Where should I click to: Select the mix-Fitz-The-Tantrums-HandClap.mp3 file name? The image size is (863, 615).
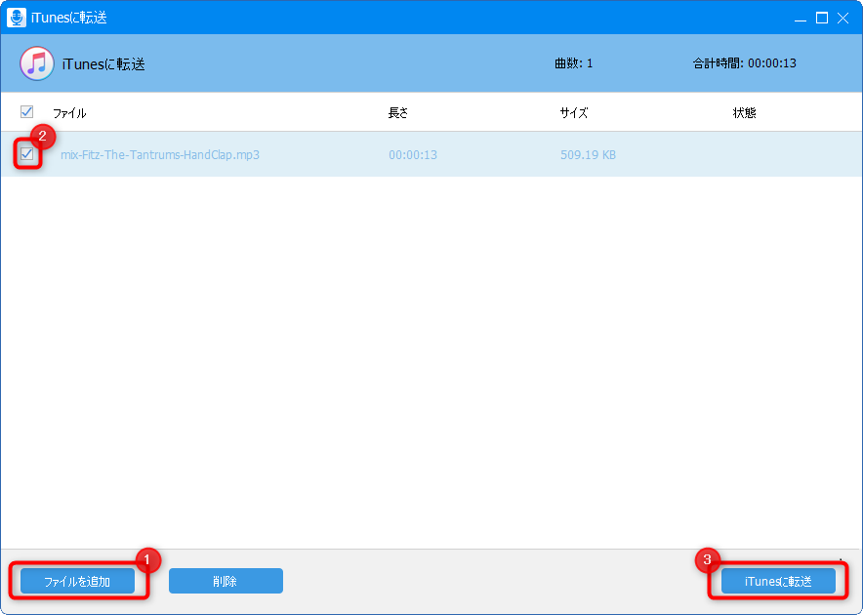coord(159,154)
